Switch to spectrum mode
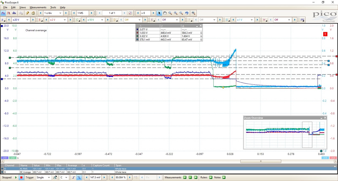 point(14,13)
